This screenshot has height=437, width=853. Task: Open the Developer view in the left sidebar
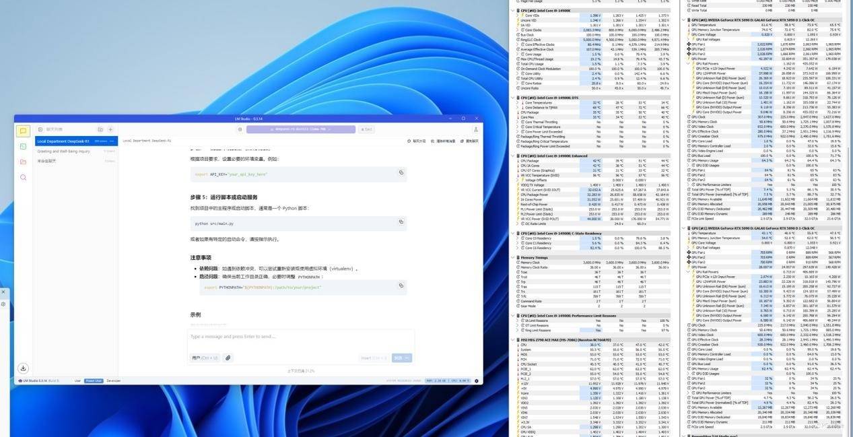tap(23, 146)
